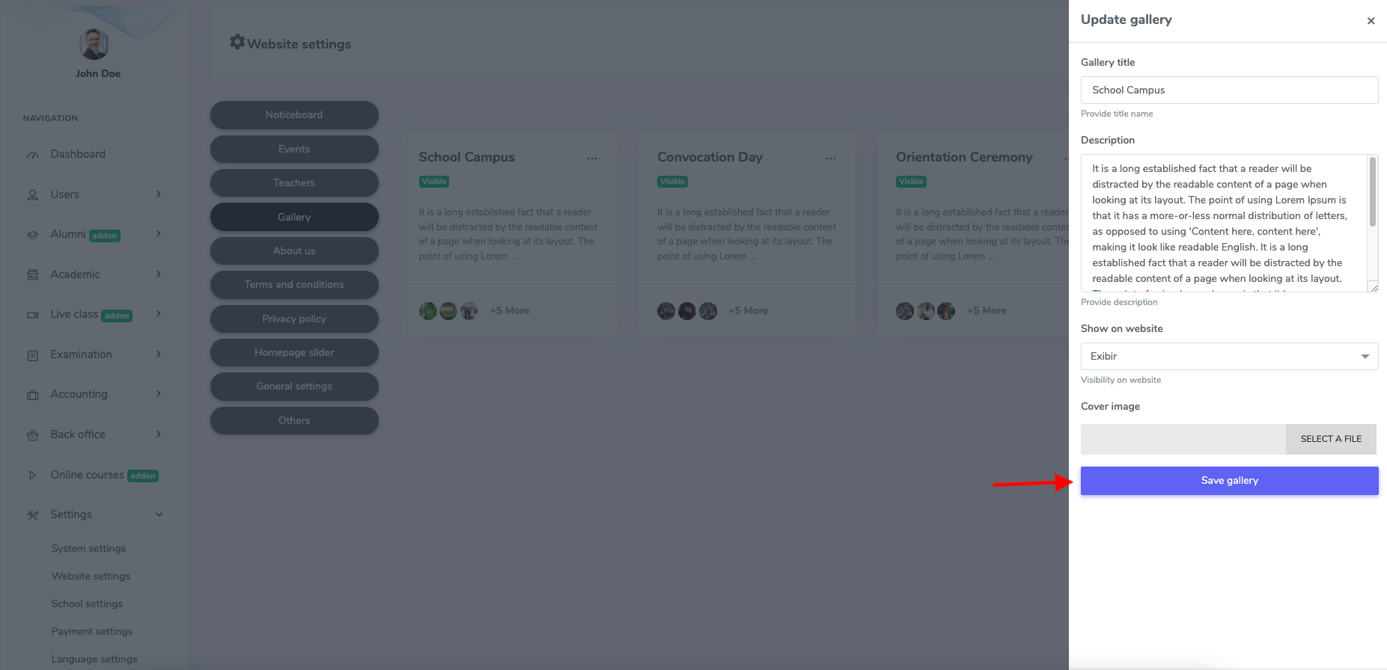1387x670 pixels.
Task: Close the Update gallery panel
Action: 1371,21
